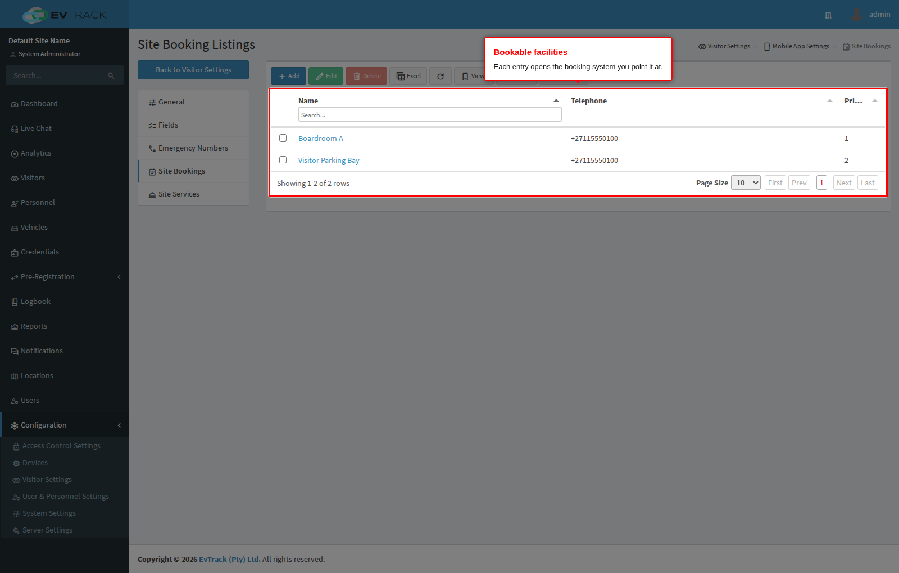Click the Users sidebar icon
The image size is (899, 573).
pos(15,401)
